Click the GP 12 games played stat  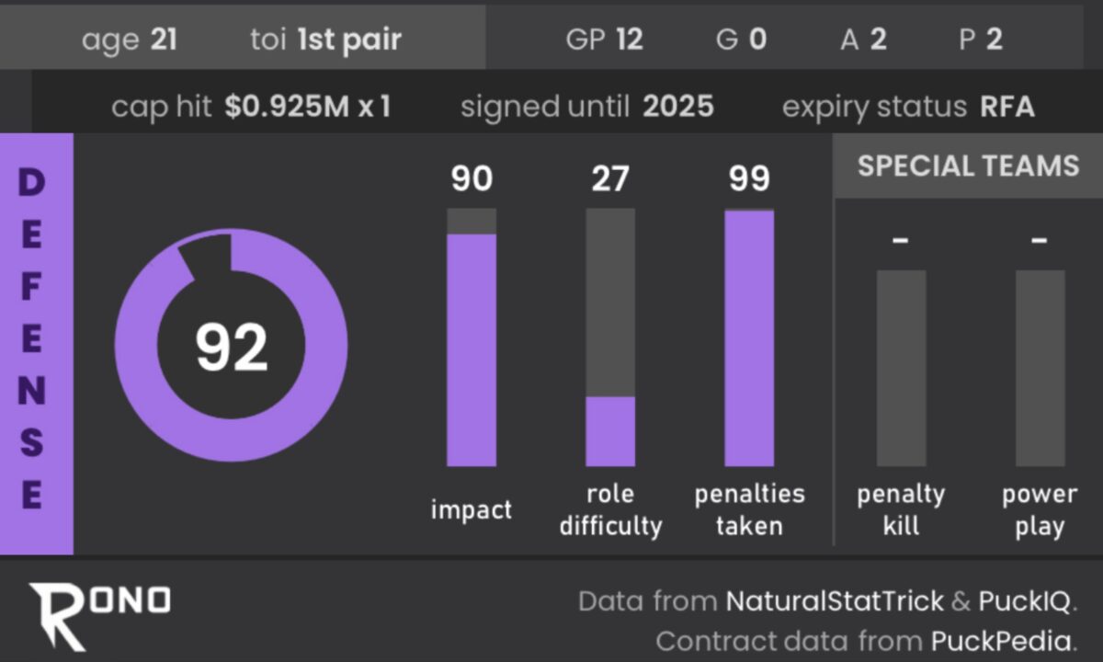pos(604,40)
